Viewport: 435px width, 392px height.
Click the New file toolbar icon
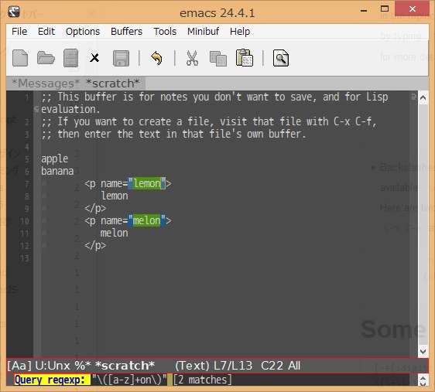(20, 58)
